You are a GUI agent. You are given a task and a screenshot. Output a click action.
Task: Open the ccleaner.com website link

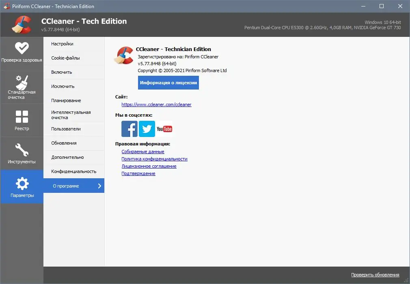(156, 104)
